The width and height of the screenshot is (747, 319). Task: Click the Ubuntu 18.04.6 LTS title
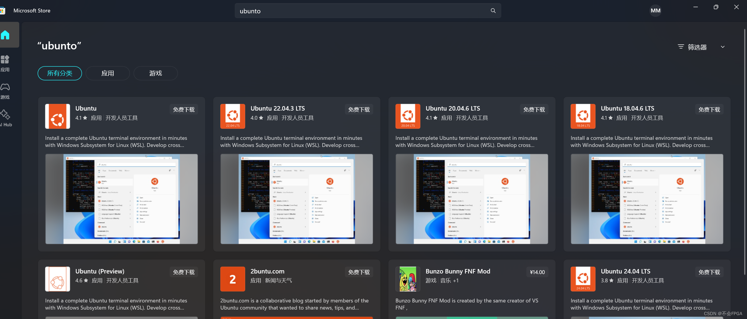pyautogui.click(x=627, y=109)
